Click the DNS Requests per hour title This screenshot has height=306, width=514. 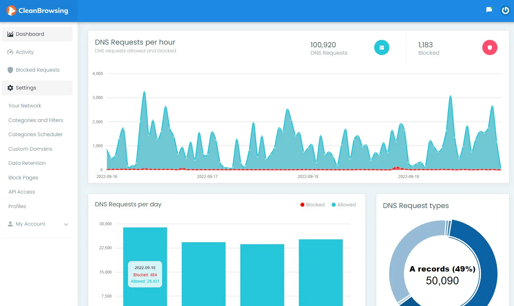click(135, 42)
